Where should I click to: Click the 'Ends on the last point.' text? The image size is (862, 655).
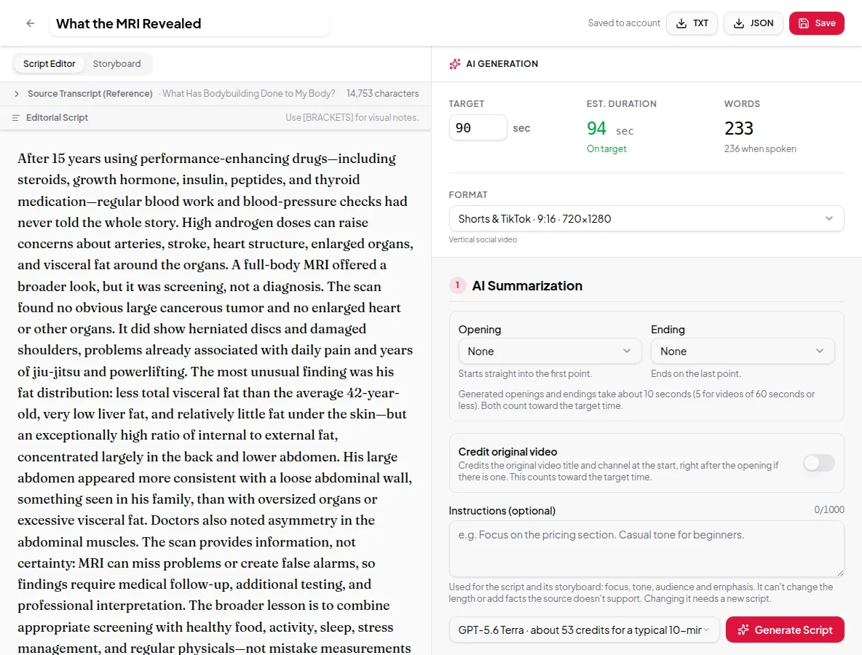pyautogui.click(x=695, y=373)
